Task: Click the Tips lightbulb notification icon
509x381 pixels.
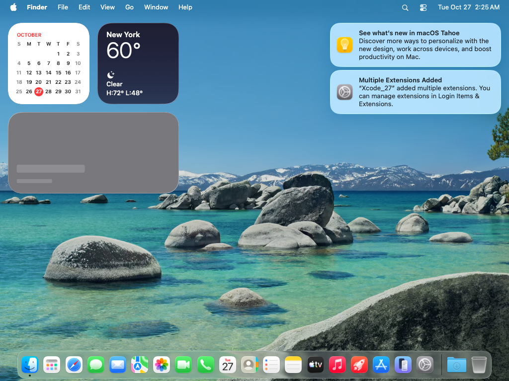Action: click(x=344, y=45)
